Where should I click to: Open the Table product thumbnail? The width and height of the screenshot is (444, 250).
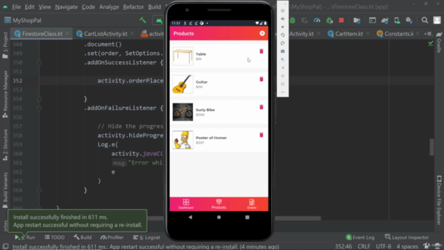click(182, 56)
